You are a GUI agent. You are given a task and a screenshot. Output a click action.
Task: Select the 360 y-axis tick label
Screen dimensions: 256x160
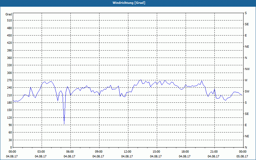tap(9, 58)
